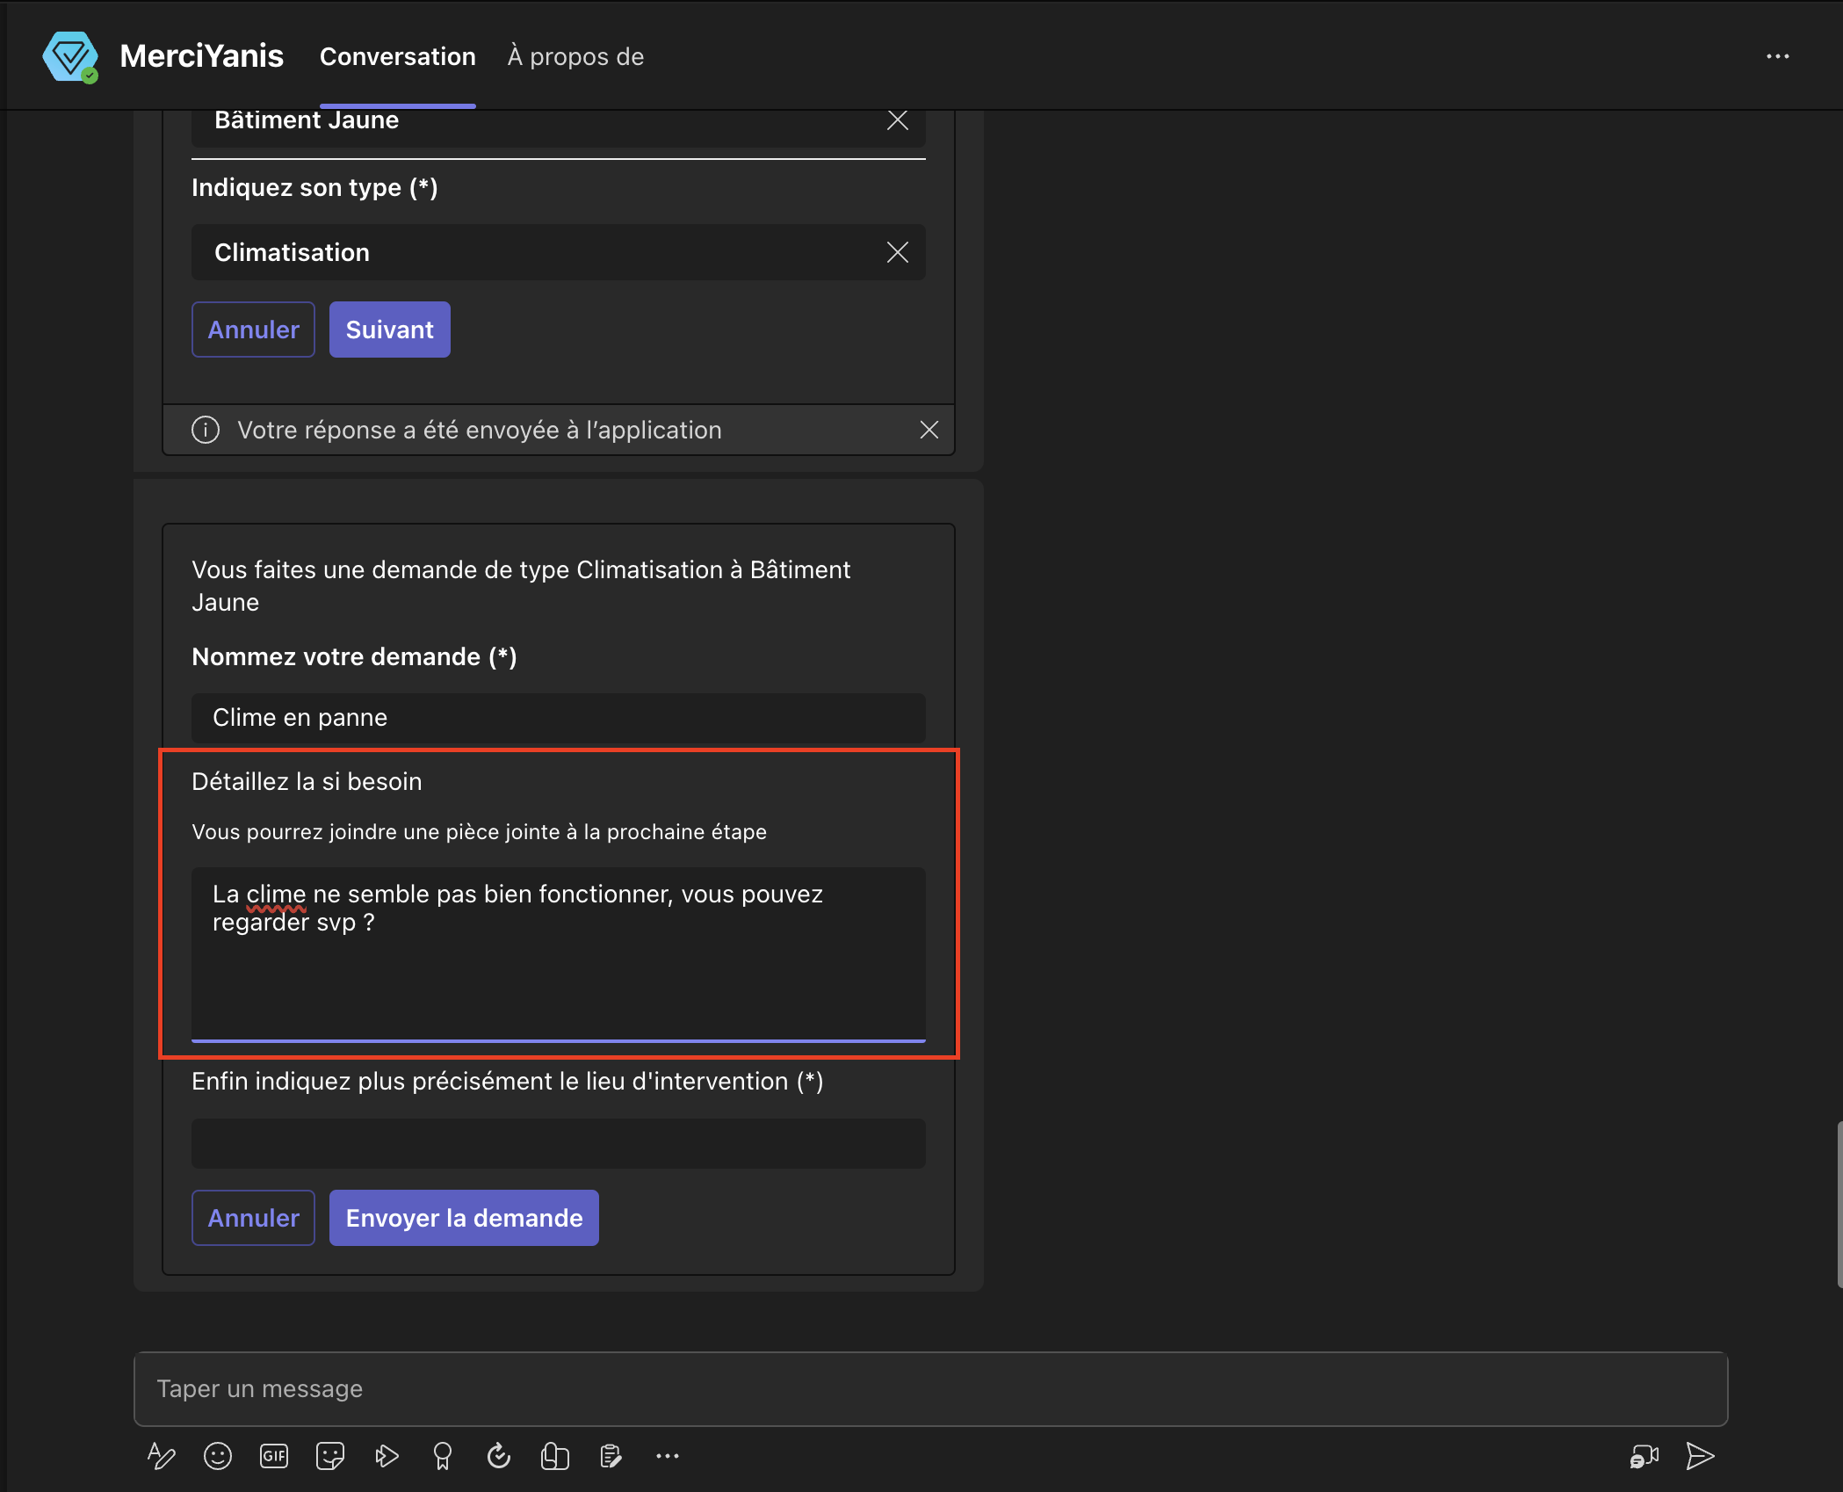The height and width of the screenshot is (1492, 1843).
Task: Open the sticker picker
Action: (x=330, y=1456)
